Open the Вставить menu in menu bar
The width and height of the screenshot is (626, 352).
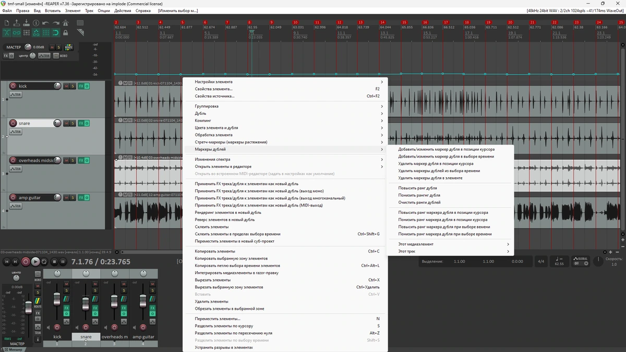point(53,10)
